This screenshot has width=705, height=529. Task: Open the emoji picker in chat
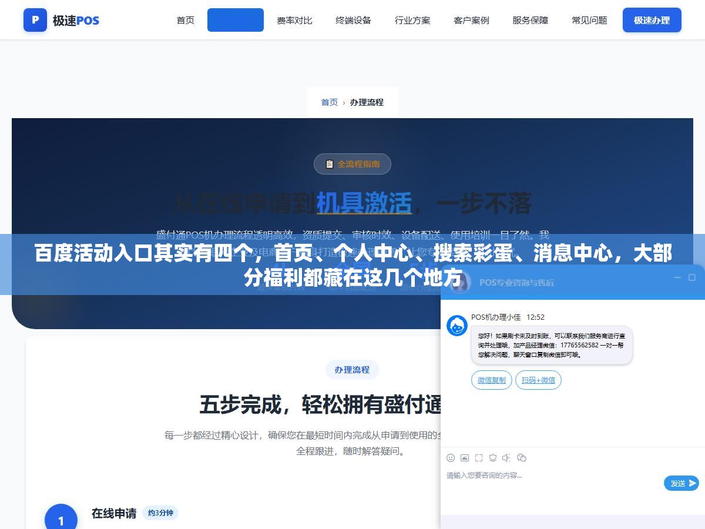(x=451, y=458)
